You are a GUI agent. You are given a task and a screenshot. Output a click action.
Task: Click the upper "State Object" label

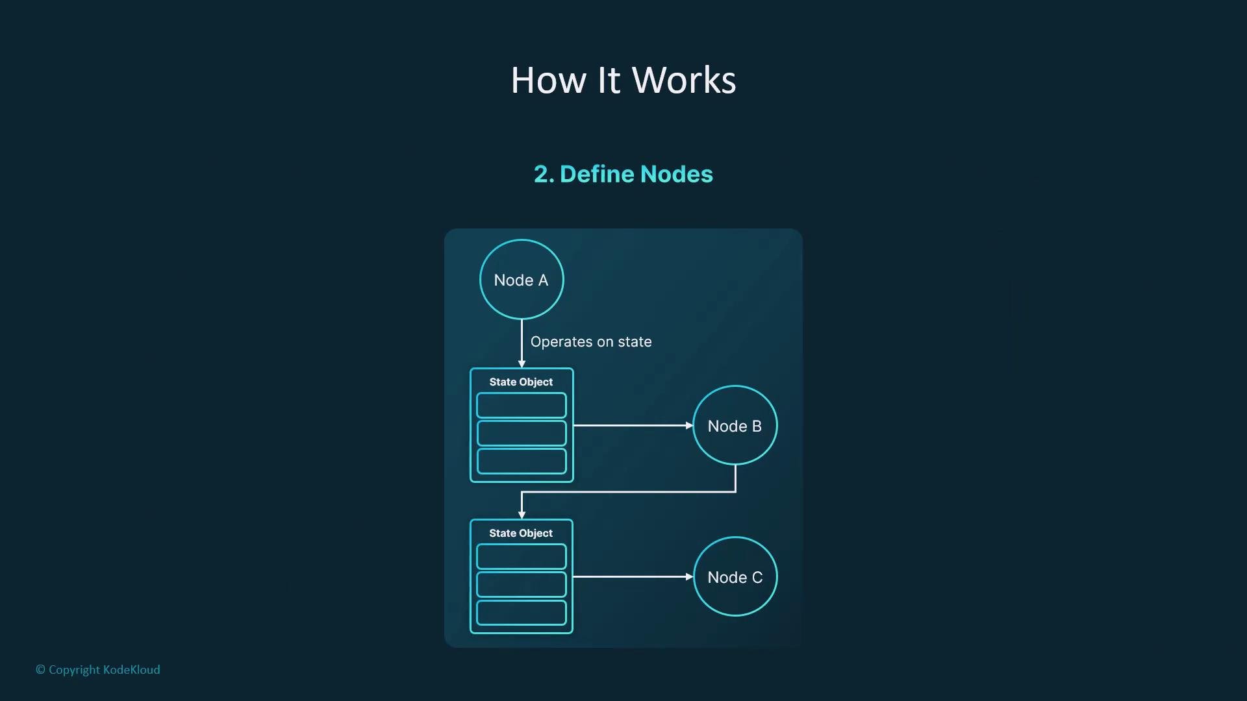tap(521, 382)
